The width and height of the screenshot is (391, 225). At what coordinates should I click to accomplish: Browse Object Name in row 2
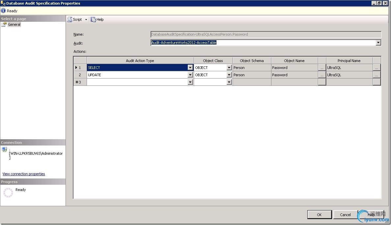pos(322,75)
